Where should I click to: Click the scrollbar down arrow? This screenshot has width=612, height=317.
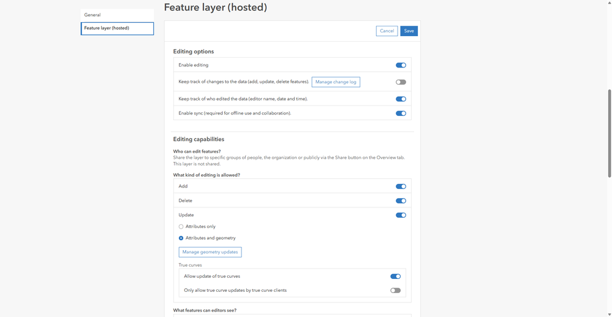point(610,314)
